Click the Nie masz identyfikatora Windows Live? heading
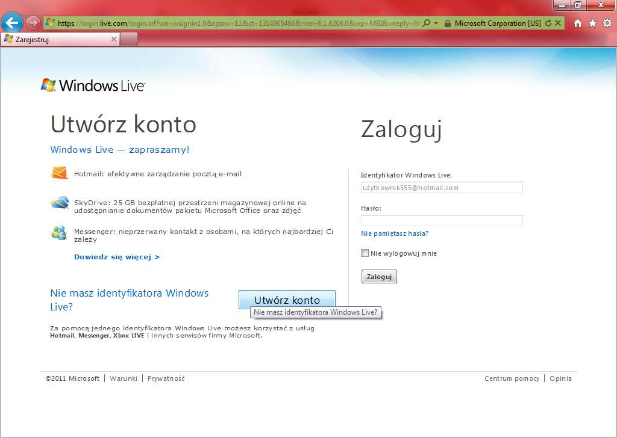617x438 pixels. coord(129,300)
